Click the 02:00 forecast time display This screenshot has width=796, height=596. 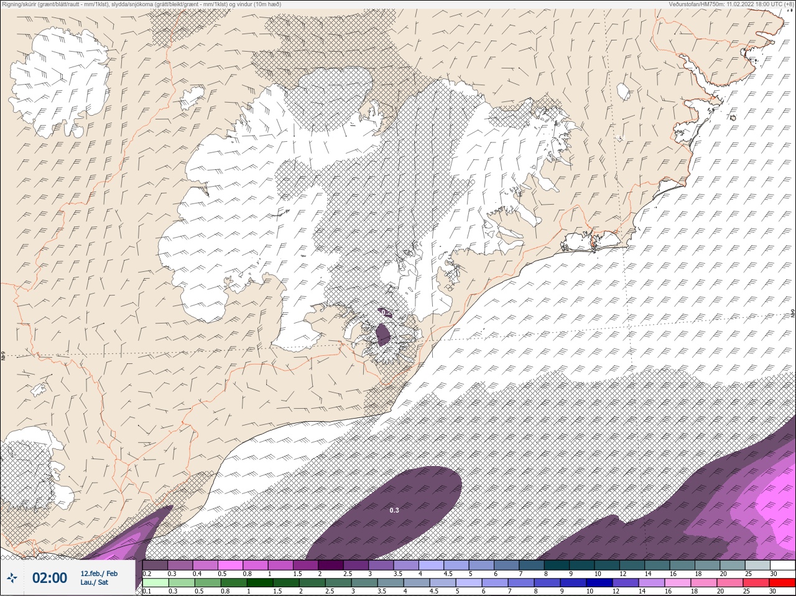[x=50, y=578]
